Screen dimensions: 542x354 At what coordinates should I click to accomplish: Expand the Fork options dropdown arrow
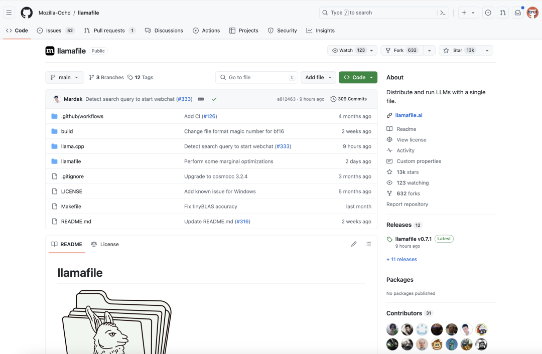(429, 51)
